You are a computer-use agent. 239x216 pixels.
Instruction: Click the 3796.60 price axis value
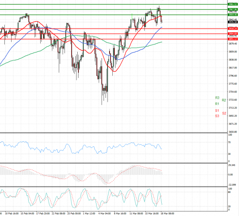(233, 76)
